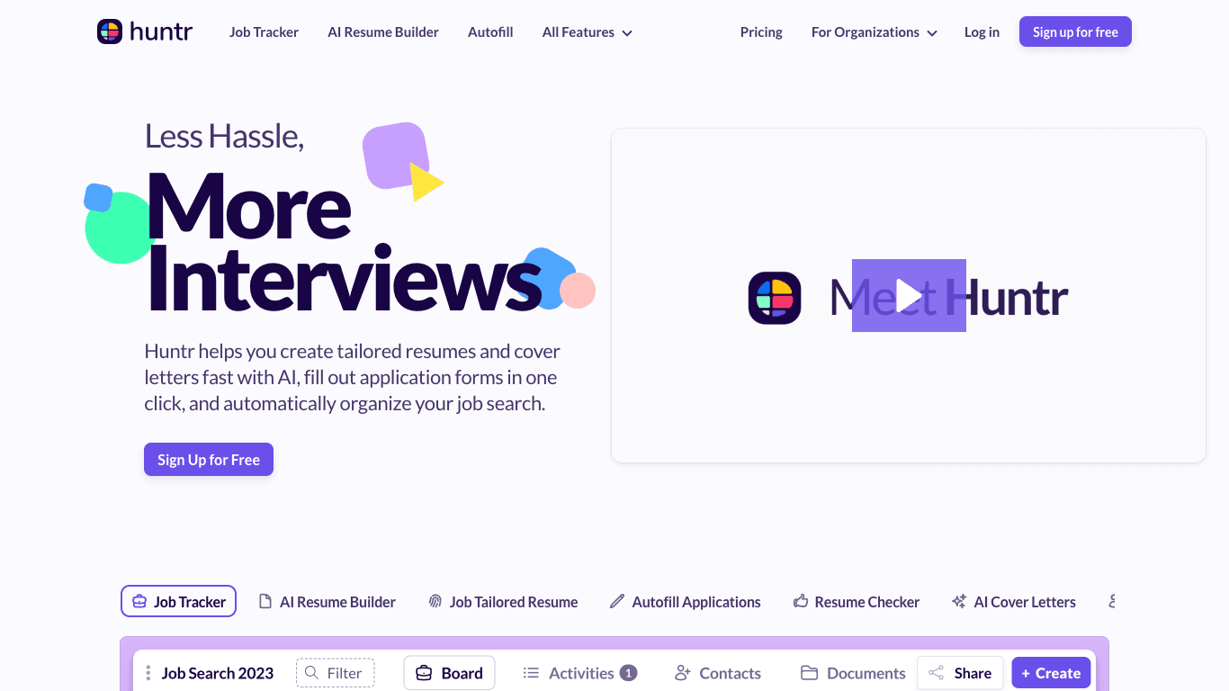Image resolution: width=1229 pixels, height=691 pixels.
Task: Click the Huntr logo in video thumbnail
Action: 775,298
